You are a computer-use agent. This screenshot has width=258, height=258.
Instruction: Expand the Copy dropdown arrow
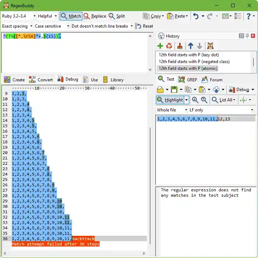tap(163, 16)
